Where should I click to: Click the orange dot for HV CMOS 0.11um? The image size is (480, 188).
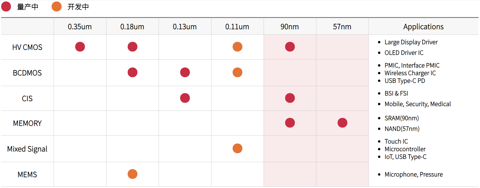(237, 47)
